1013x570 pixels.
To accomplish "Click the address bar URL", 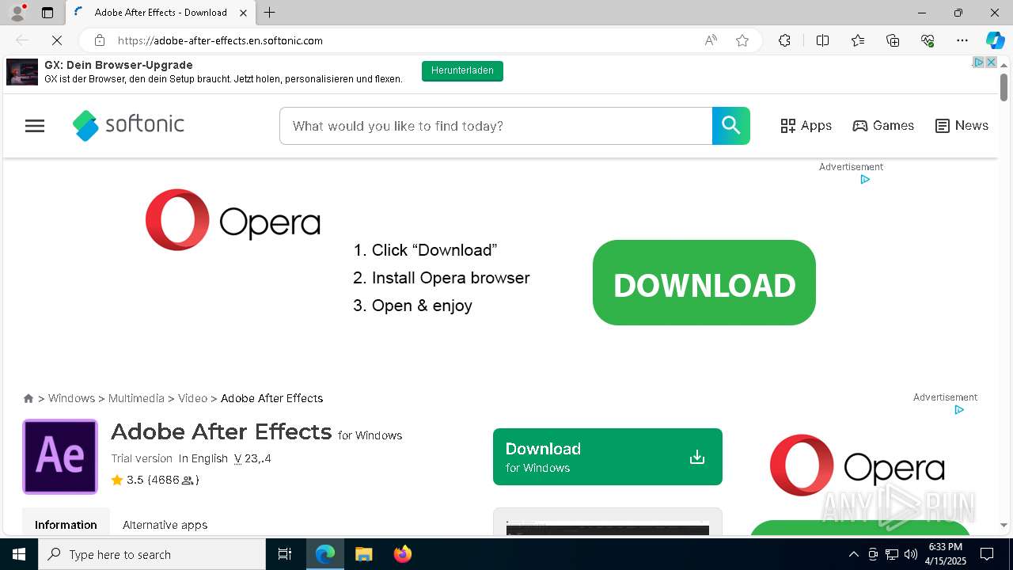I will coord(220,40).
